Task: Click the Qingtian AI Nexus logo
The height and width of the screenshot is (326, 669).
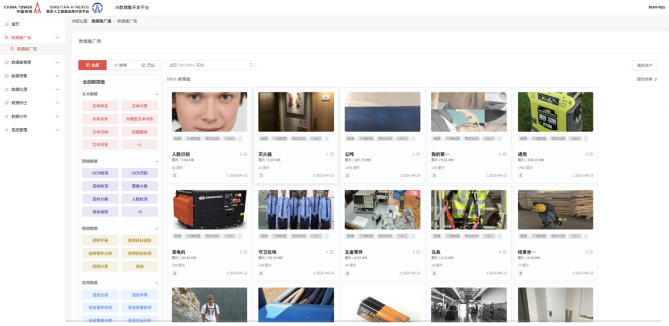Action: [x=74, y=7]
